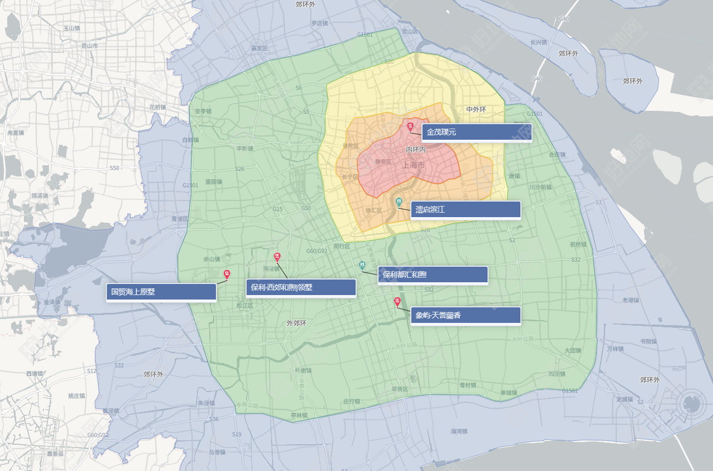Open the blue label ending in 启滨江
This screenshot has width=713, height=471.
pyautogui.click(x=466, y=210)
